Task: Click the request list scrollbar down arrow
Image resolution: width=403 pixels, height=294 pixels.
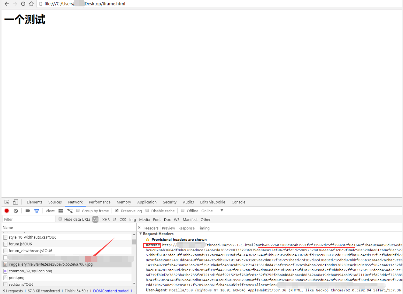Action: tap(134, 284)
